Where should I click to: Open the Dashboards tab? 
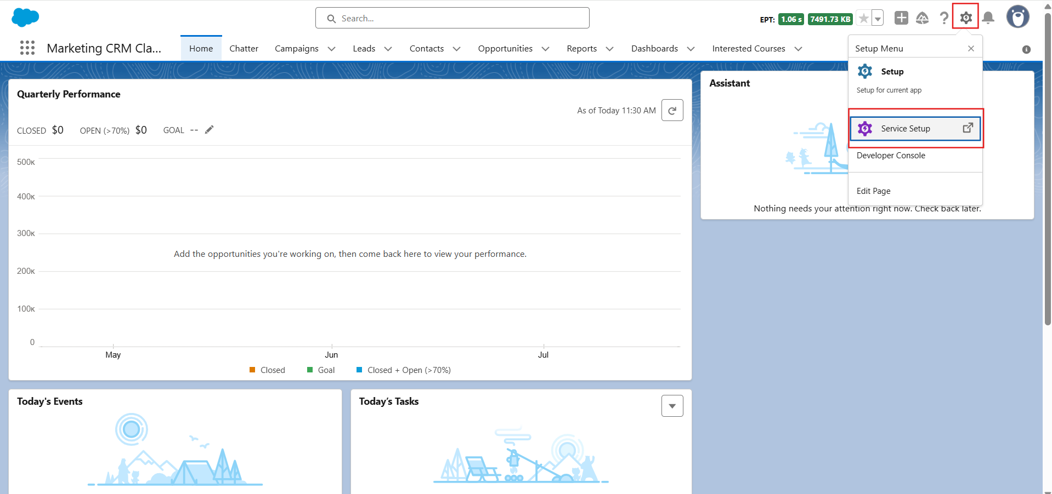click(x=654, y=49)
